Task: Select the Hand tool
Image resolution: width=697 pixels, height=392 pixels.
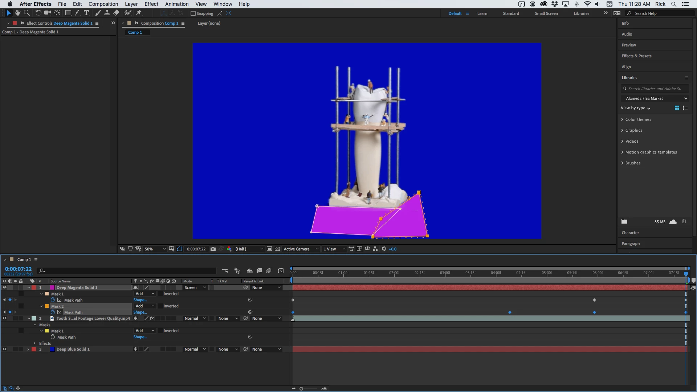Action: pyautogui.click(x=17, y=13)
